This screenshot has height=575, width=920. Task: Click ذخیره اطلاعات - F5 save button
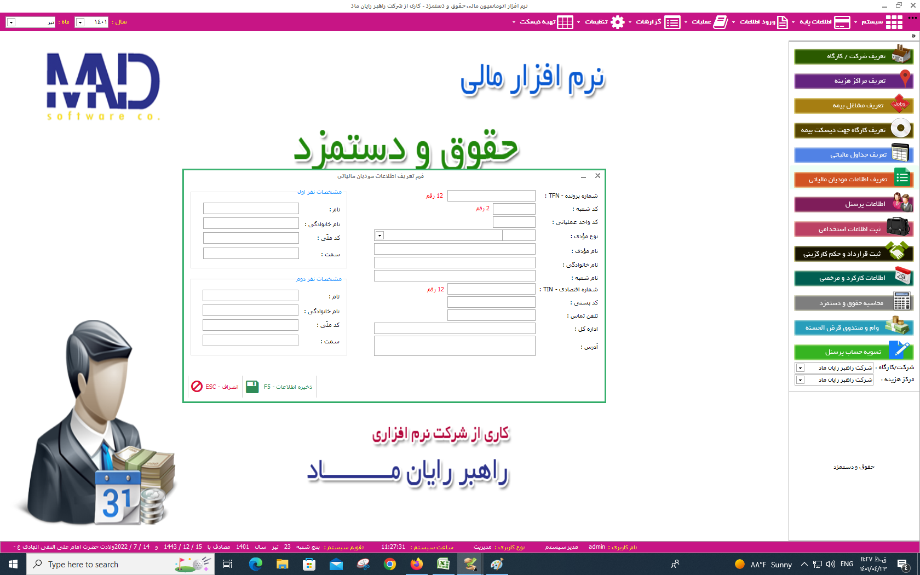tap(279, 387)
